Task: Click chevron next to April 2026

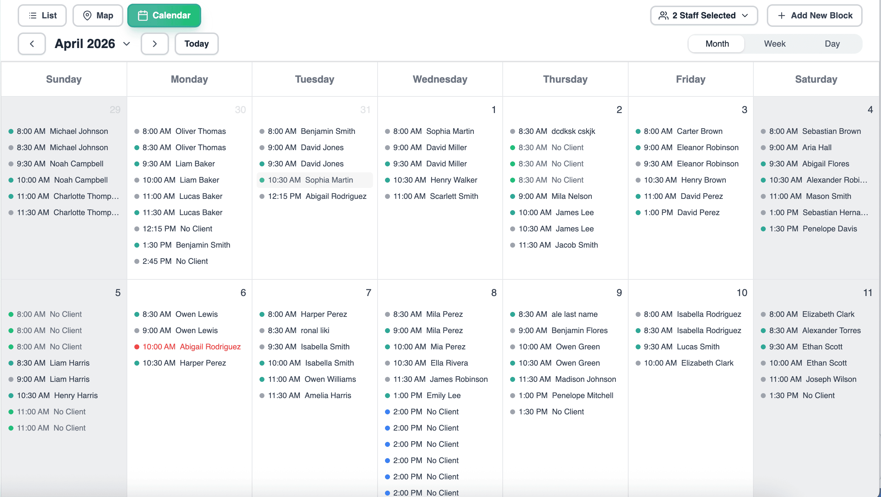Action: 127,44
